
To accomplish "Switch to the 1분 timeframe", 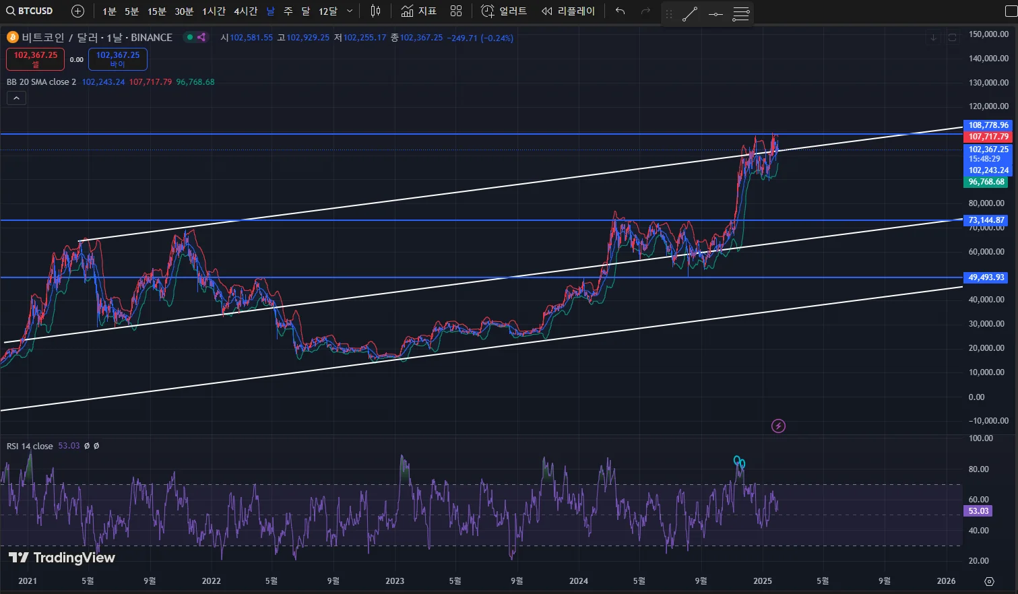I will tap(109, 11).
